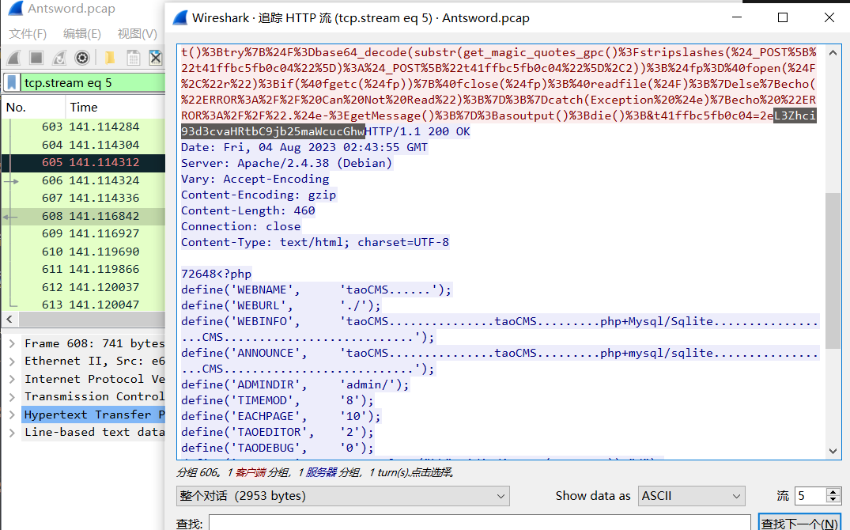Open the Show data as ASCII dropdown
This screenshot has height=530, width=850.
click(x=692, y=496)
